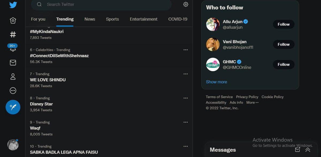The image size is (321, 157).
Task: Expand the More footer menu
Action: (x=253, y=102)
